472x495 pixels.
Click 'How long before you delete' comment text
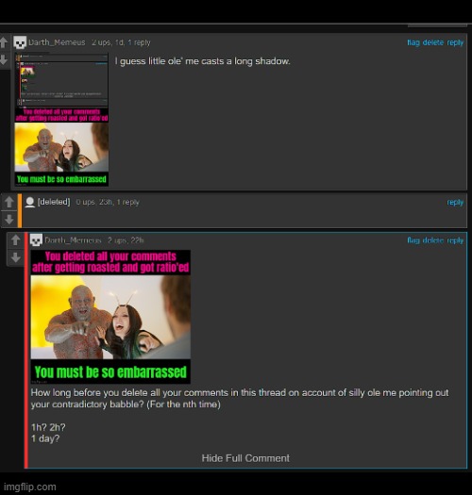[x=240, y=399]
